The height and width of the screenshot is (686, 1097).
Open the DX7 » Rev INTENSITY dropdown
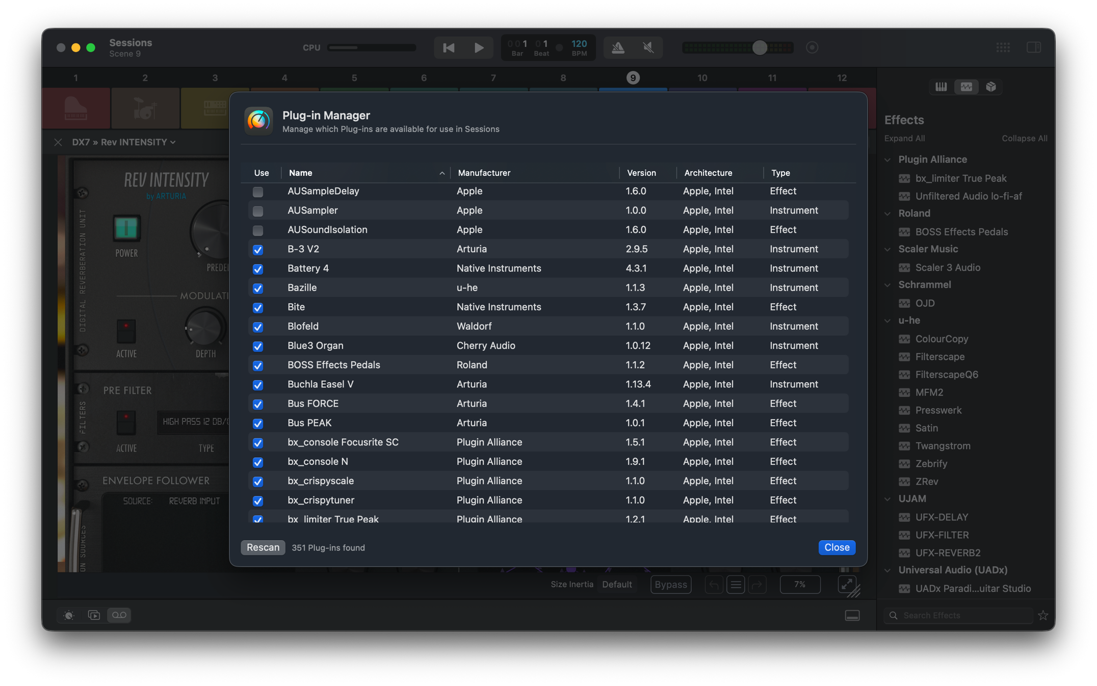(124, 142)
